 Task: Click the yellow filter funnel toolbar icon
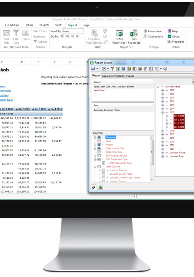click(112, 69)
